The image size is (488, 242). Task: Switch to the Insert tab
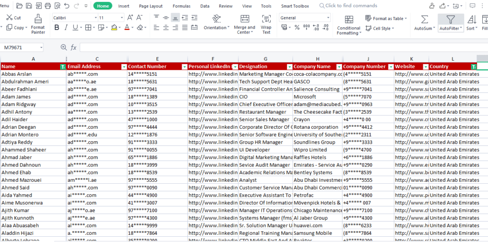point(123,6)
